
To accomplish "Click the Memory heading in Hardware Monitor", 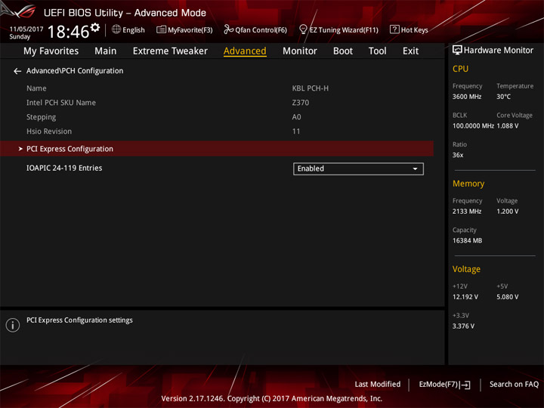I will [x=468, y=184].
